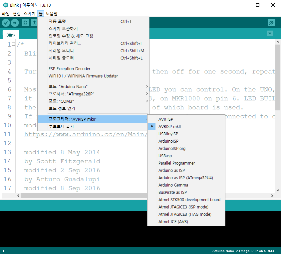281x254 pixels.
Task: Select the checked AVRISP mkII programmer
Action: pos(186,127)
